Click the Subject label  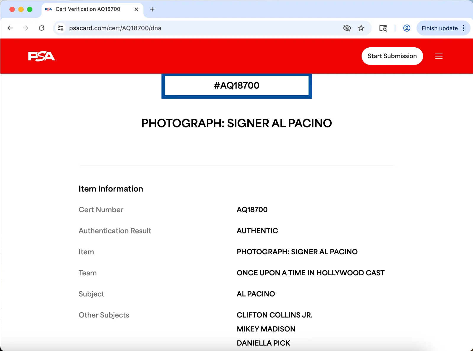pos(91,294)
